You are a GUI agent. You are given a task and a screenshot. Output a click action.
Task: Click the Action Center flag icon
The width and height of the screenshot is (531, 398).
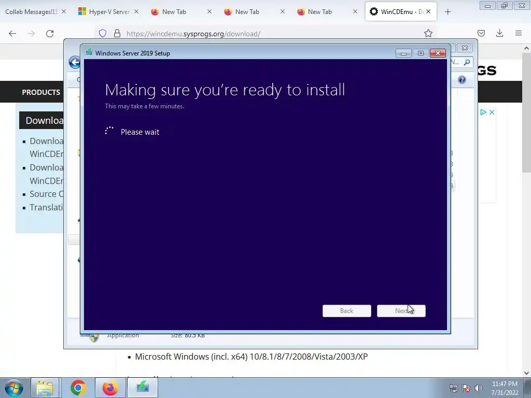coord(466,388)
